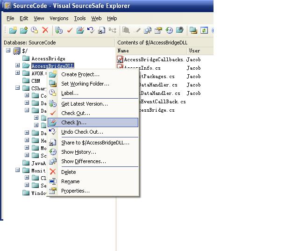Click the red X Delete toolbar icon
The width and height of the screenshot is (299, 251).
[x=45, y=30]
